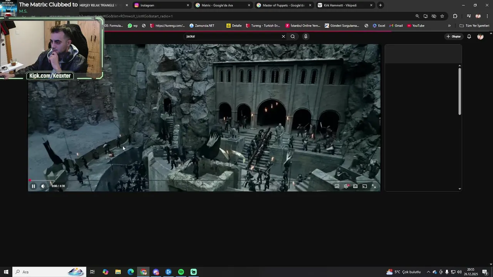The image size is (493, 277).
Task: Start voice search with the microphone
Action: click(x=306, y=37)
